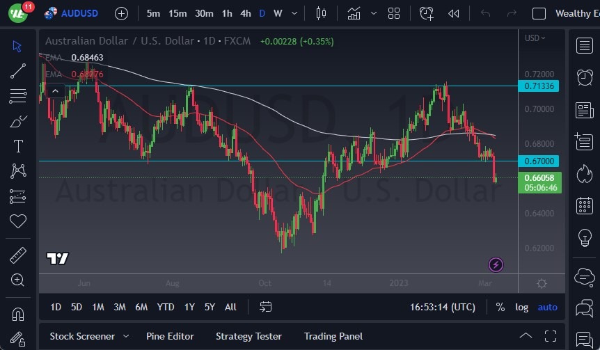Set the date range to YTD
Image resolution: width=600 pixels, height=350 pixels.
tap(166, 307)
